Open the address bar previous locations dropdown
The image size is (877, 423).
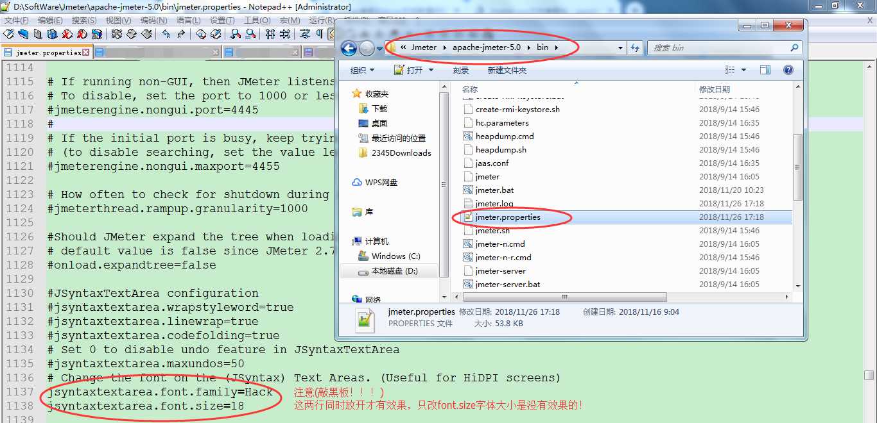click(x=620, y=47)
